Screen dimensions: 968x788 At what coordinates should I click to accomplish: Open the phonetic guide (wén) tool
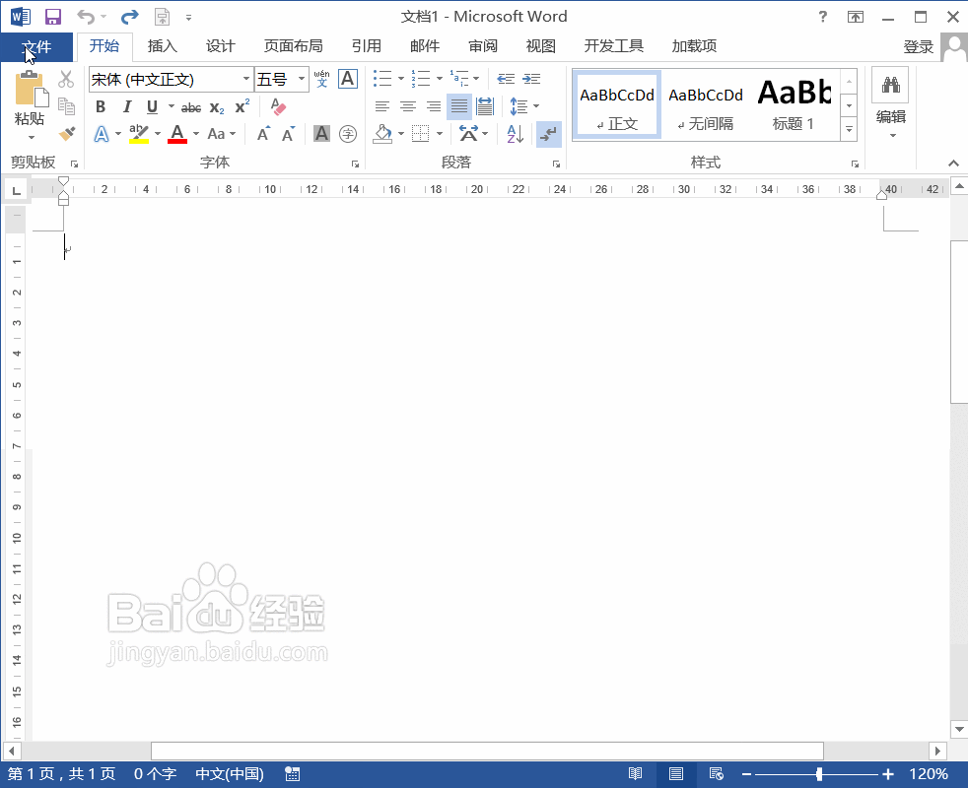[321, 79]
